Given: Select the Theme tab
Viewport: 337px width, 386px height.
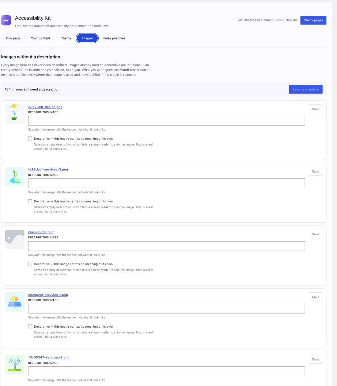Looking at the screenshot, I should click(66, 38).
